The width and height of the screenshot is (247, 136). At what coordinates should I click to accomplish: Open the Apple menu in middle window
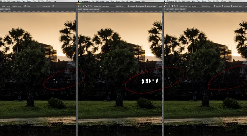point(78,1)
